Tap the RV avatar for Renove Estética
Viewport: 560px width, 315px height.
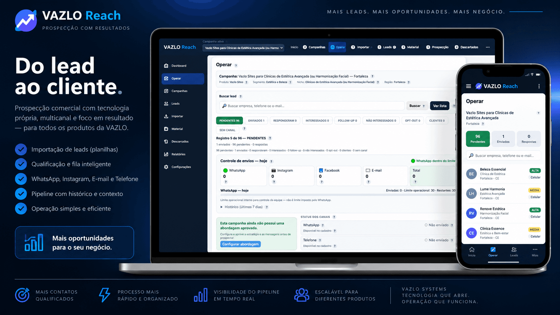point(472,213)
